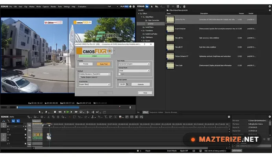The image size is (272, 157).
Task: Click the loop playback icon
Action: click(81, 112)
